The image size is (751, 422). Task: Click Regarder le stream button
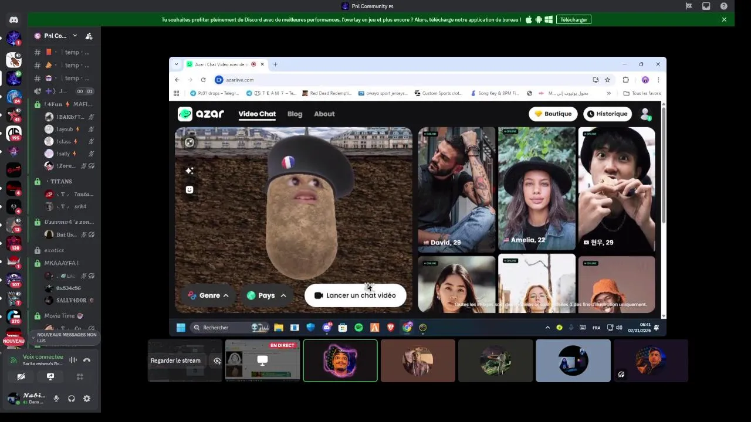pos(175,360)
